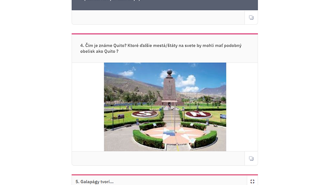Click the compass rose pavement in the photo
Screen dimensions: 318x185
click(175, 134)
